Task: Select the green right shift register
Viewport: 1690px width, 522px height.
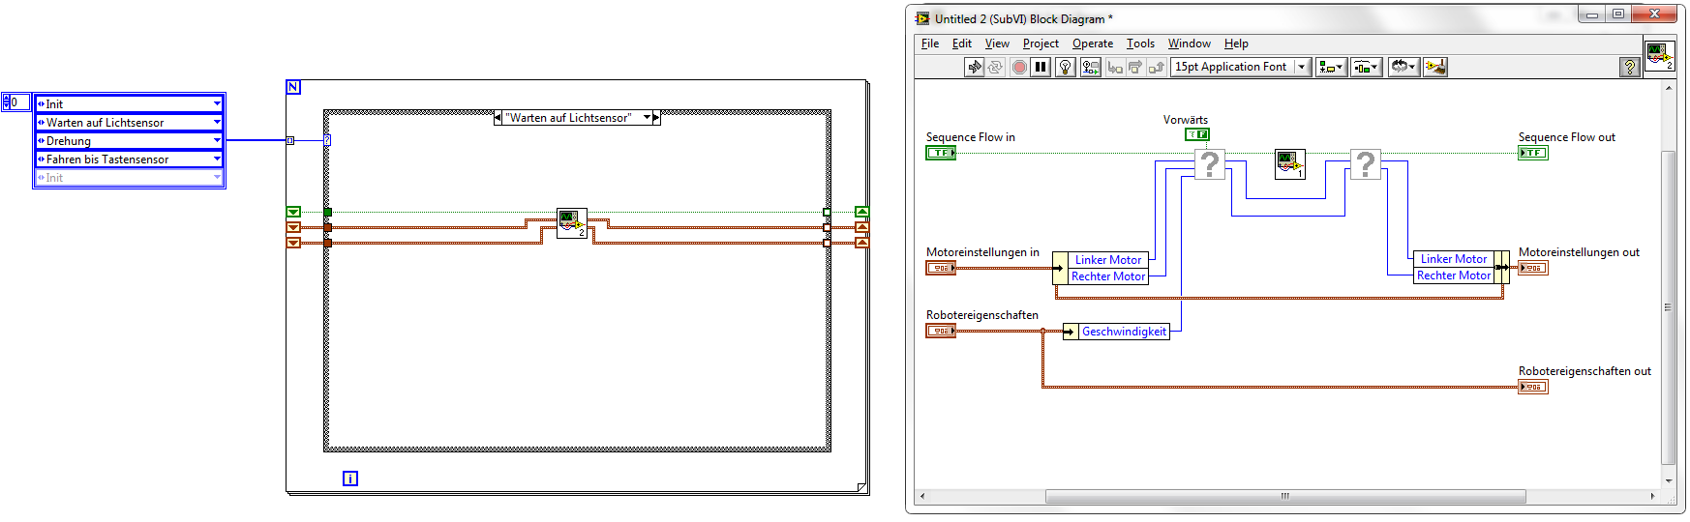Action: click(861, 212)
